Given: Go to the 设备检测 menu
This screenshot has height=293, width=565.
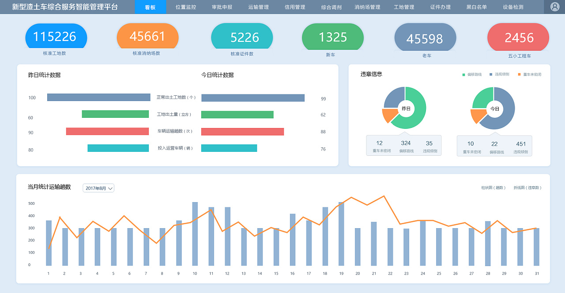Looking at the screenshot, I should click(513, 7).
